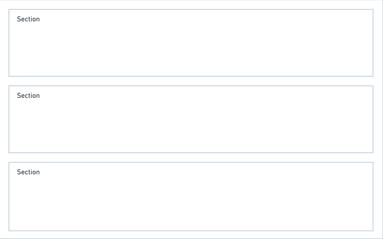Click the first Section label
Image resolution: width=383 pixels, height=239 pixels.
tap(28, 19)
